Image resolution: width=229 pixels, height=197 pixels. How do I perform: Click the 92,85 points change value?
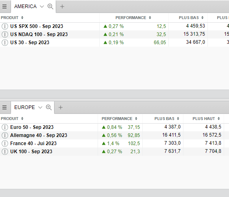point(134,135)
